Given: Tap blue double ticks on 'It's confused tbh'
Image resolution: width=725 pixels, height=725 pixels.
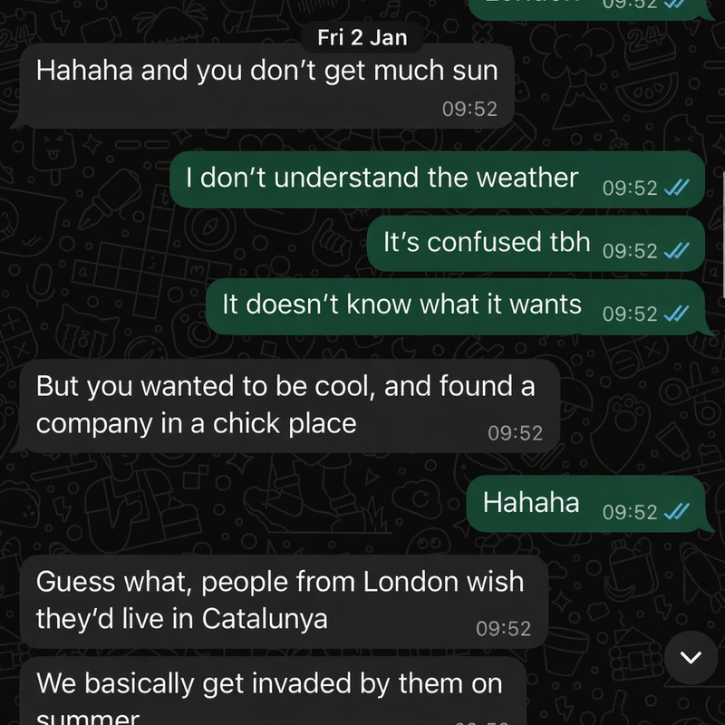Looking at the screenshot, I should [x=676, y=251].
